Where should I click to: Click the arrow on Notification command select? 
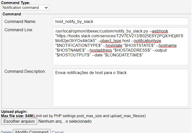click(x=46, y=8)
